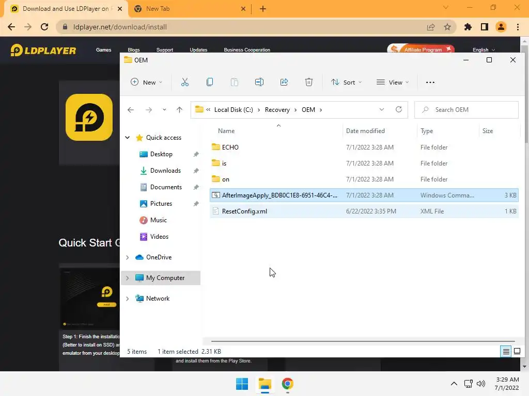The width and height of the screenshot is (529, 396).
Task: Click Recovery in the breadcrumb path
Action: [x=277, y=110]
